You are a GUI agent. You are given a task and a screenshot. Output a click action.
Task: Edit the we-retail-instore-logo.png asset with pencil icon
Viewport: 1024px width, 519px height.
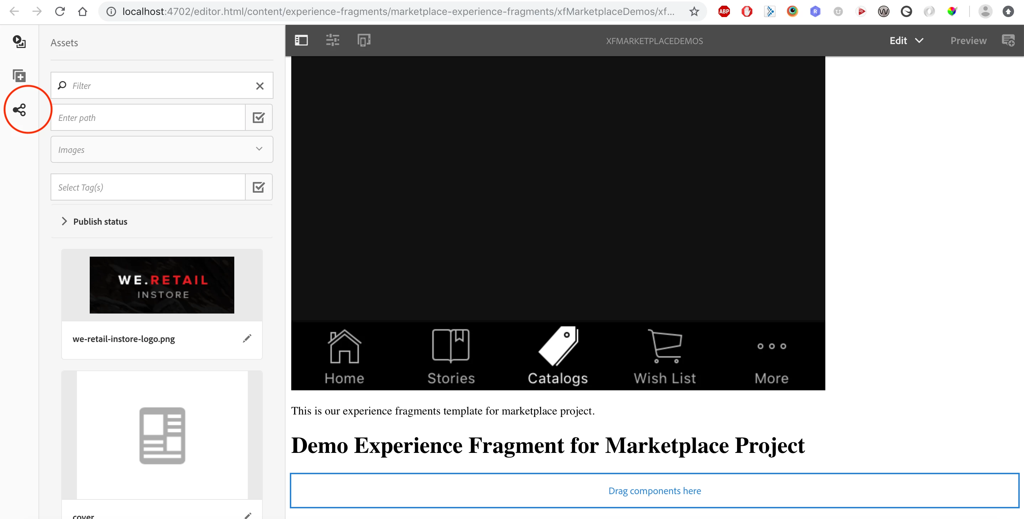coord(247,338)
